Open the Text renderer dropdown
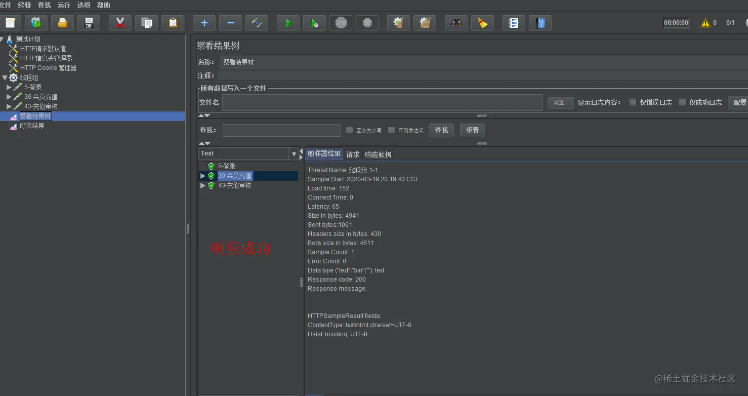 (x=294, y=153)
